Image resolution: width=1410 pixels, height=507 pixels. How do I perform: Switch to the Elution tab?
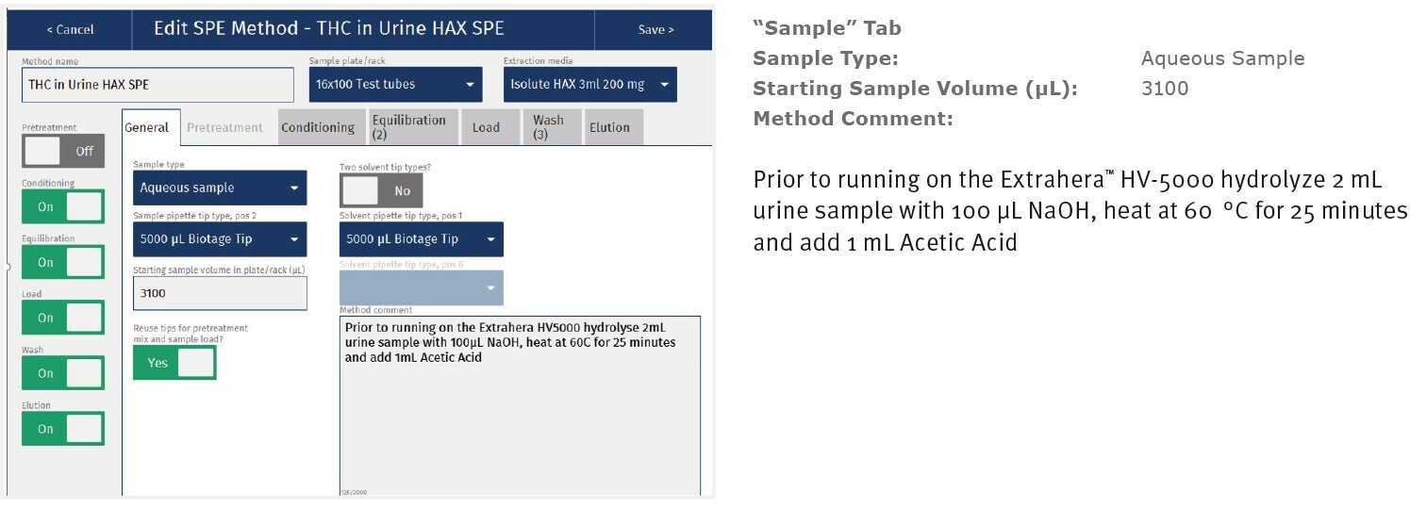pos(609,128)
